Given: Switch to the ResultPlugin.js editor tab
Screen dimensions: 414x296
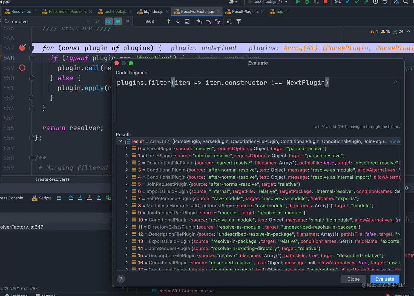Looking at the screenshot, I should click(245, 12).
